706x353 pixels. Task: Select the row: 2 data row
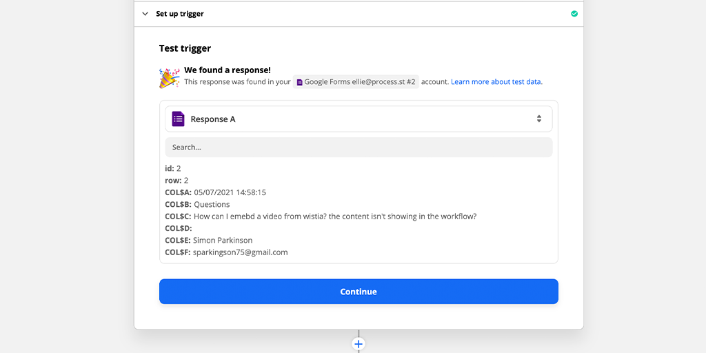pyautogui.click(x=176, y=181)
